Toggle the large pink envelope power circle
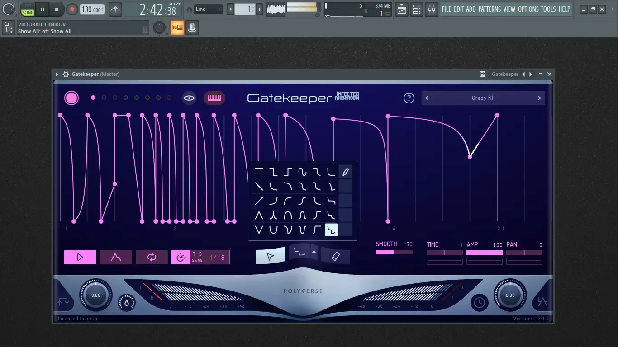 point(71,98)
